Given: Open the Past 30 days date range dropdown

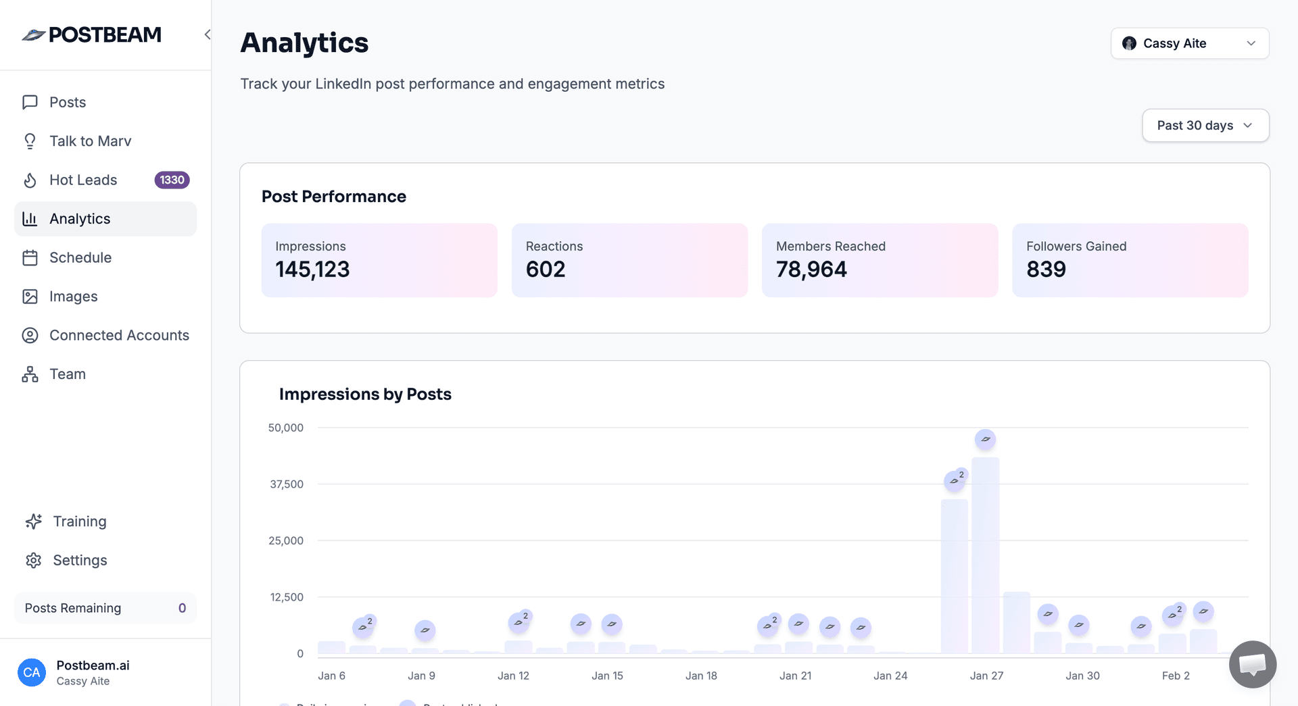Looking at the screenshot, I should pyautogui.click(x=1205, y=125).
